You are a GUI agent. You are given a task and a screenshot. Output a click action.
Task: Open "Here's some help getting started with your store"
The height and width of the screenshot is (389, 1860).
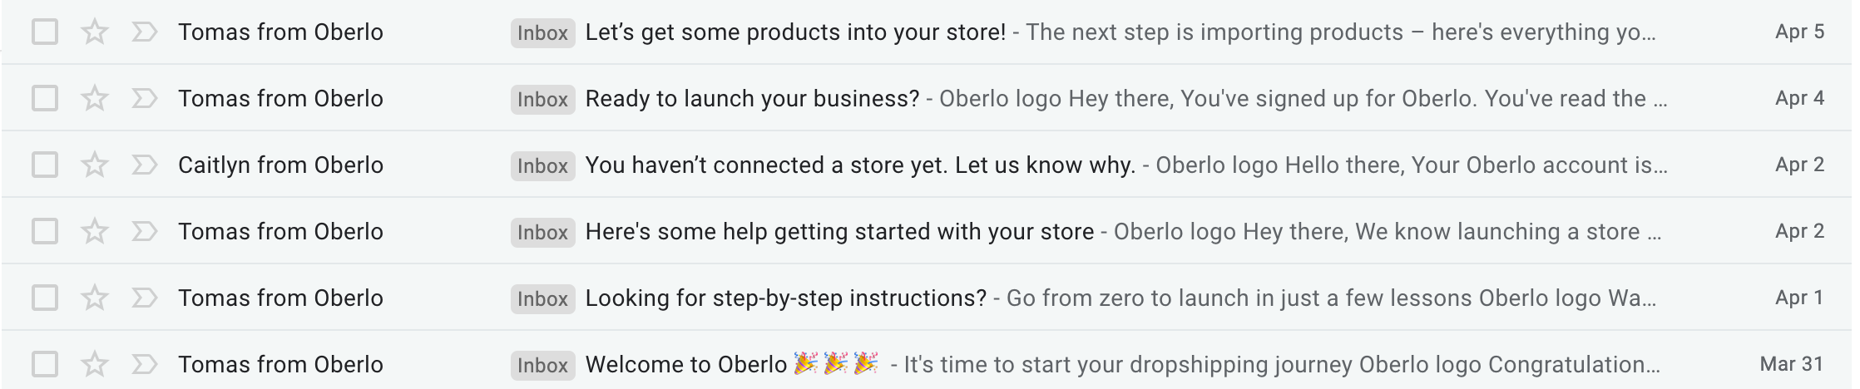(839, 232)
